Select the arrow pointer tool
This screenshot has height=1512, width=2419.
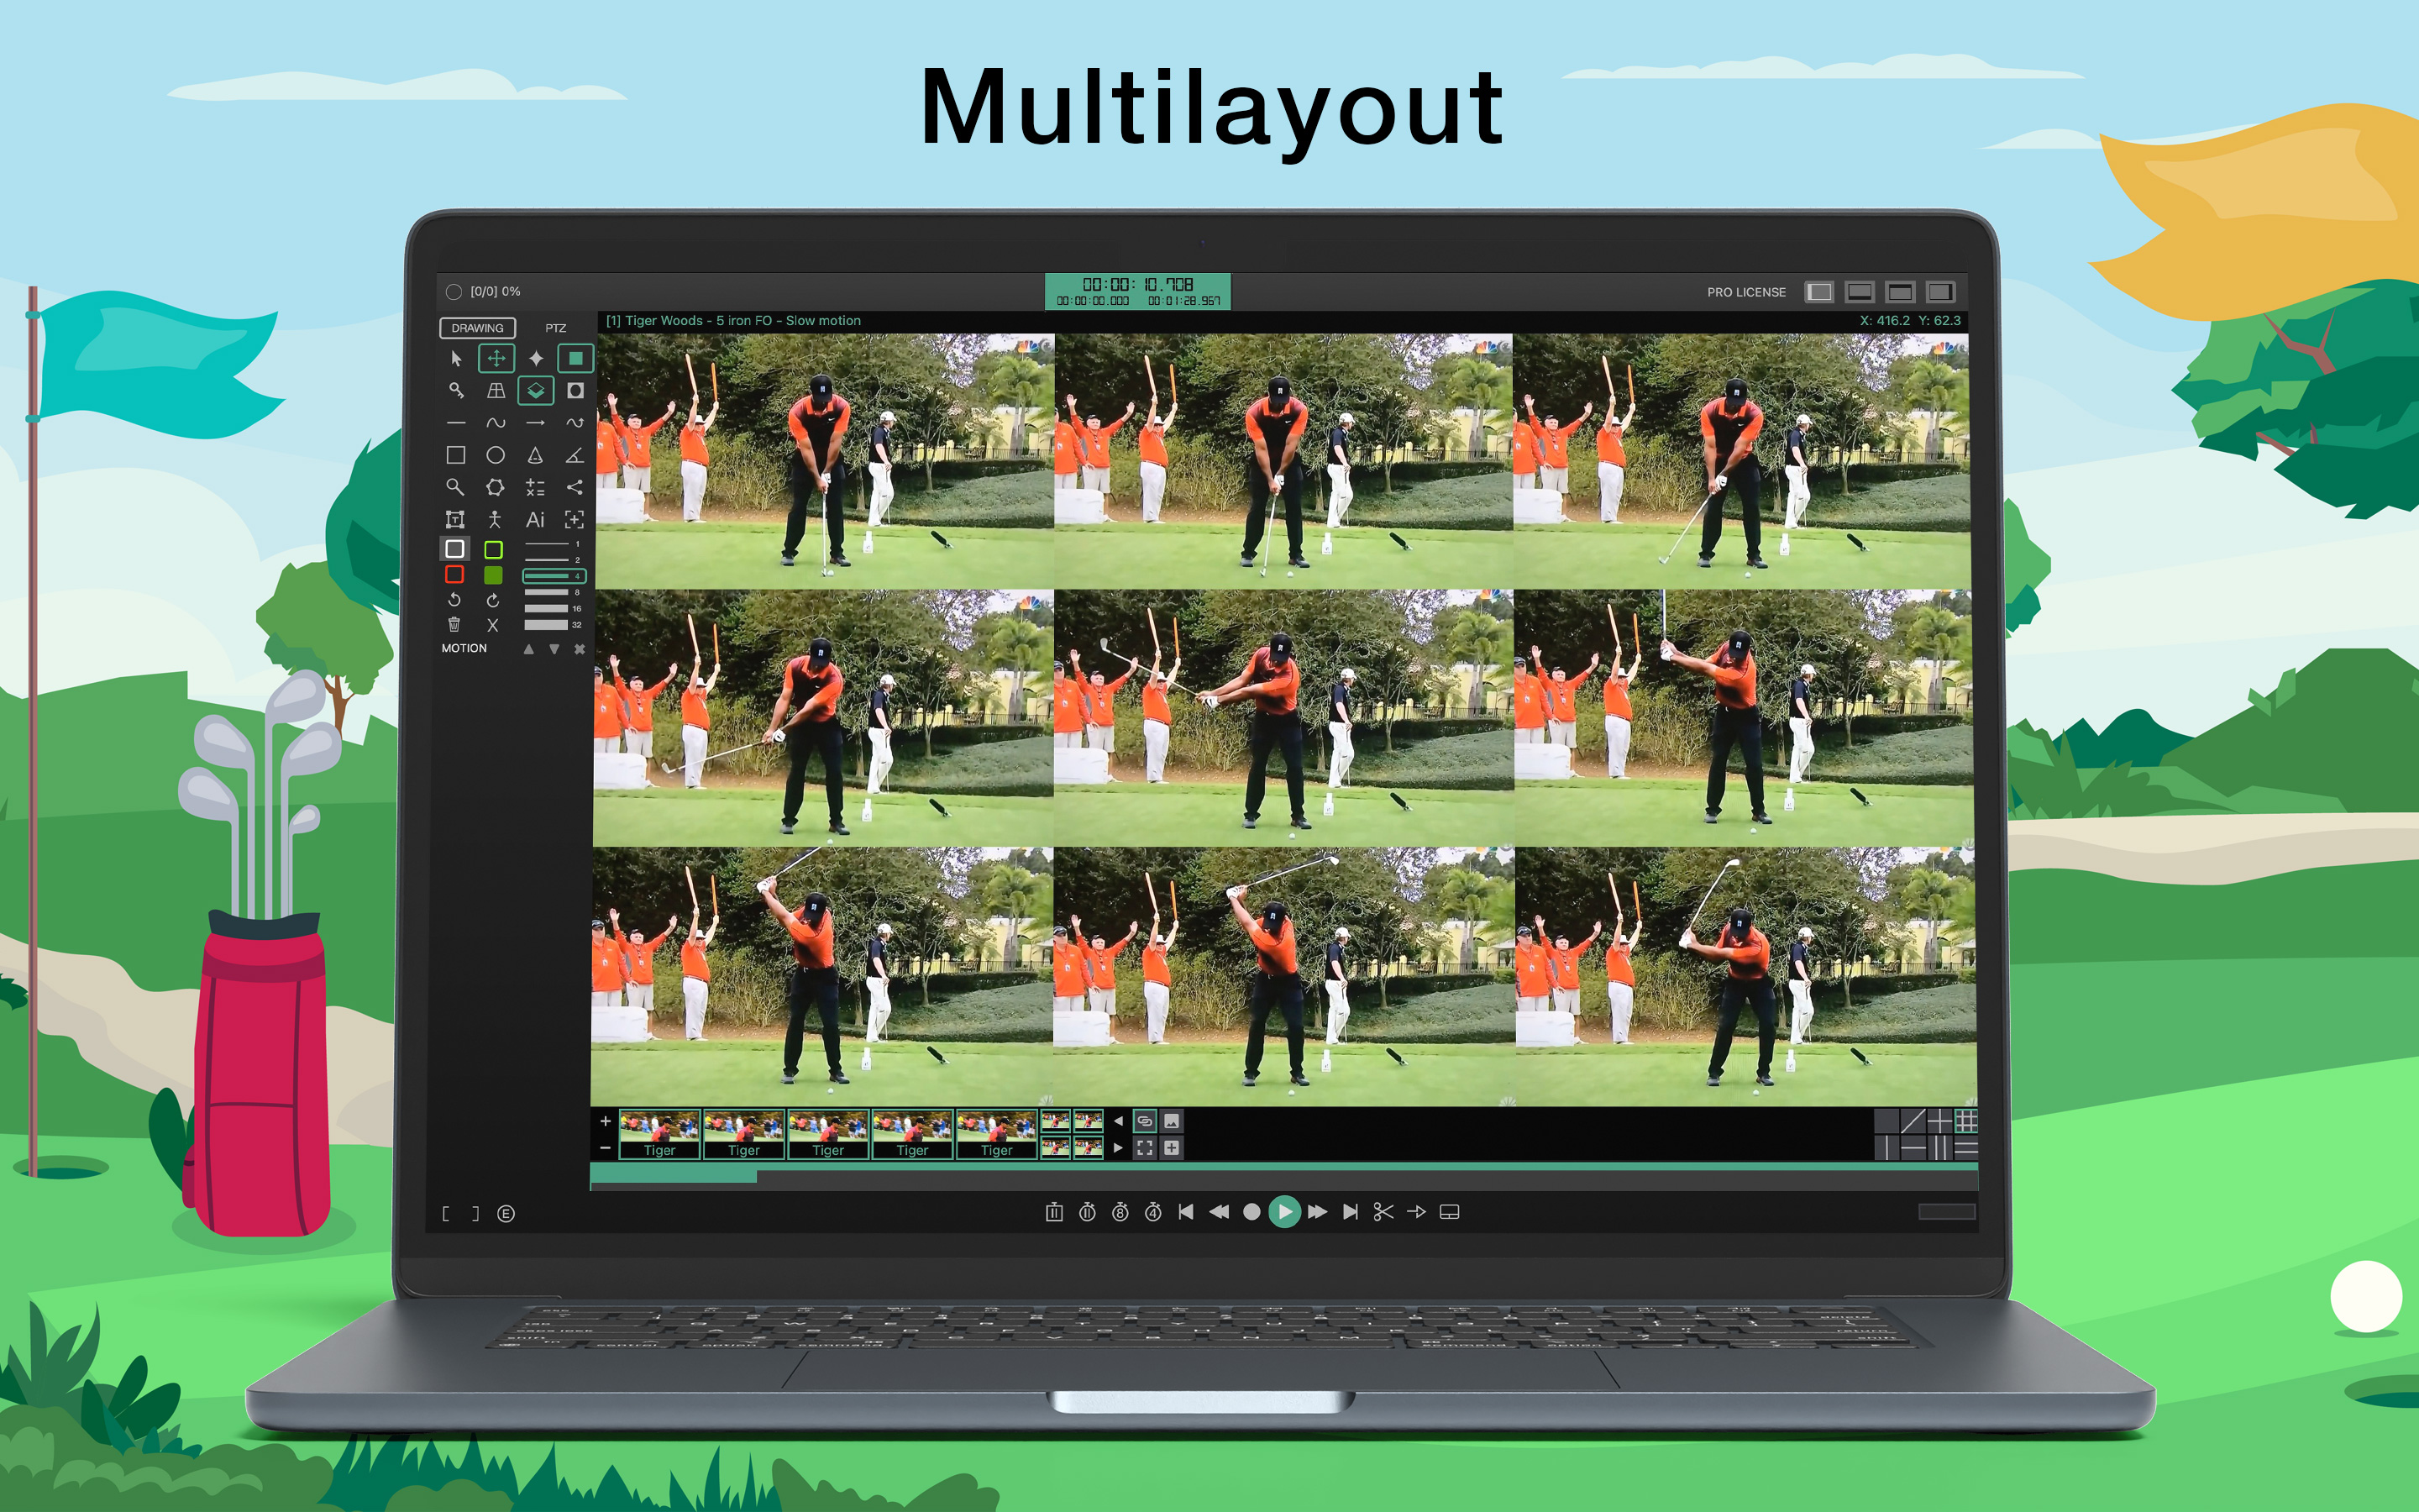coord(456,358)
